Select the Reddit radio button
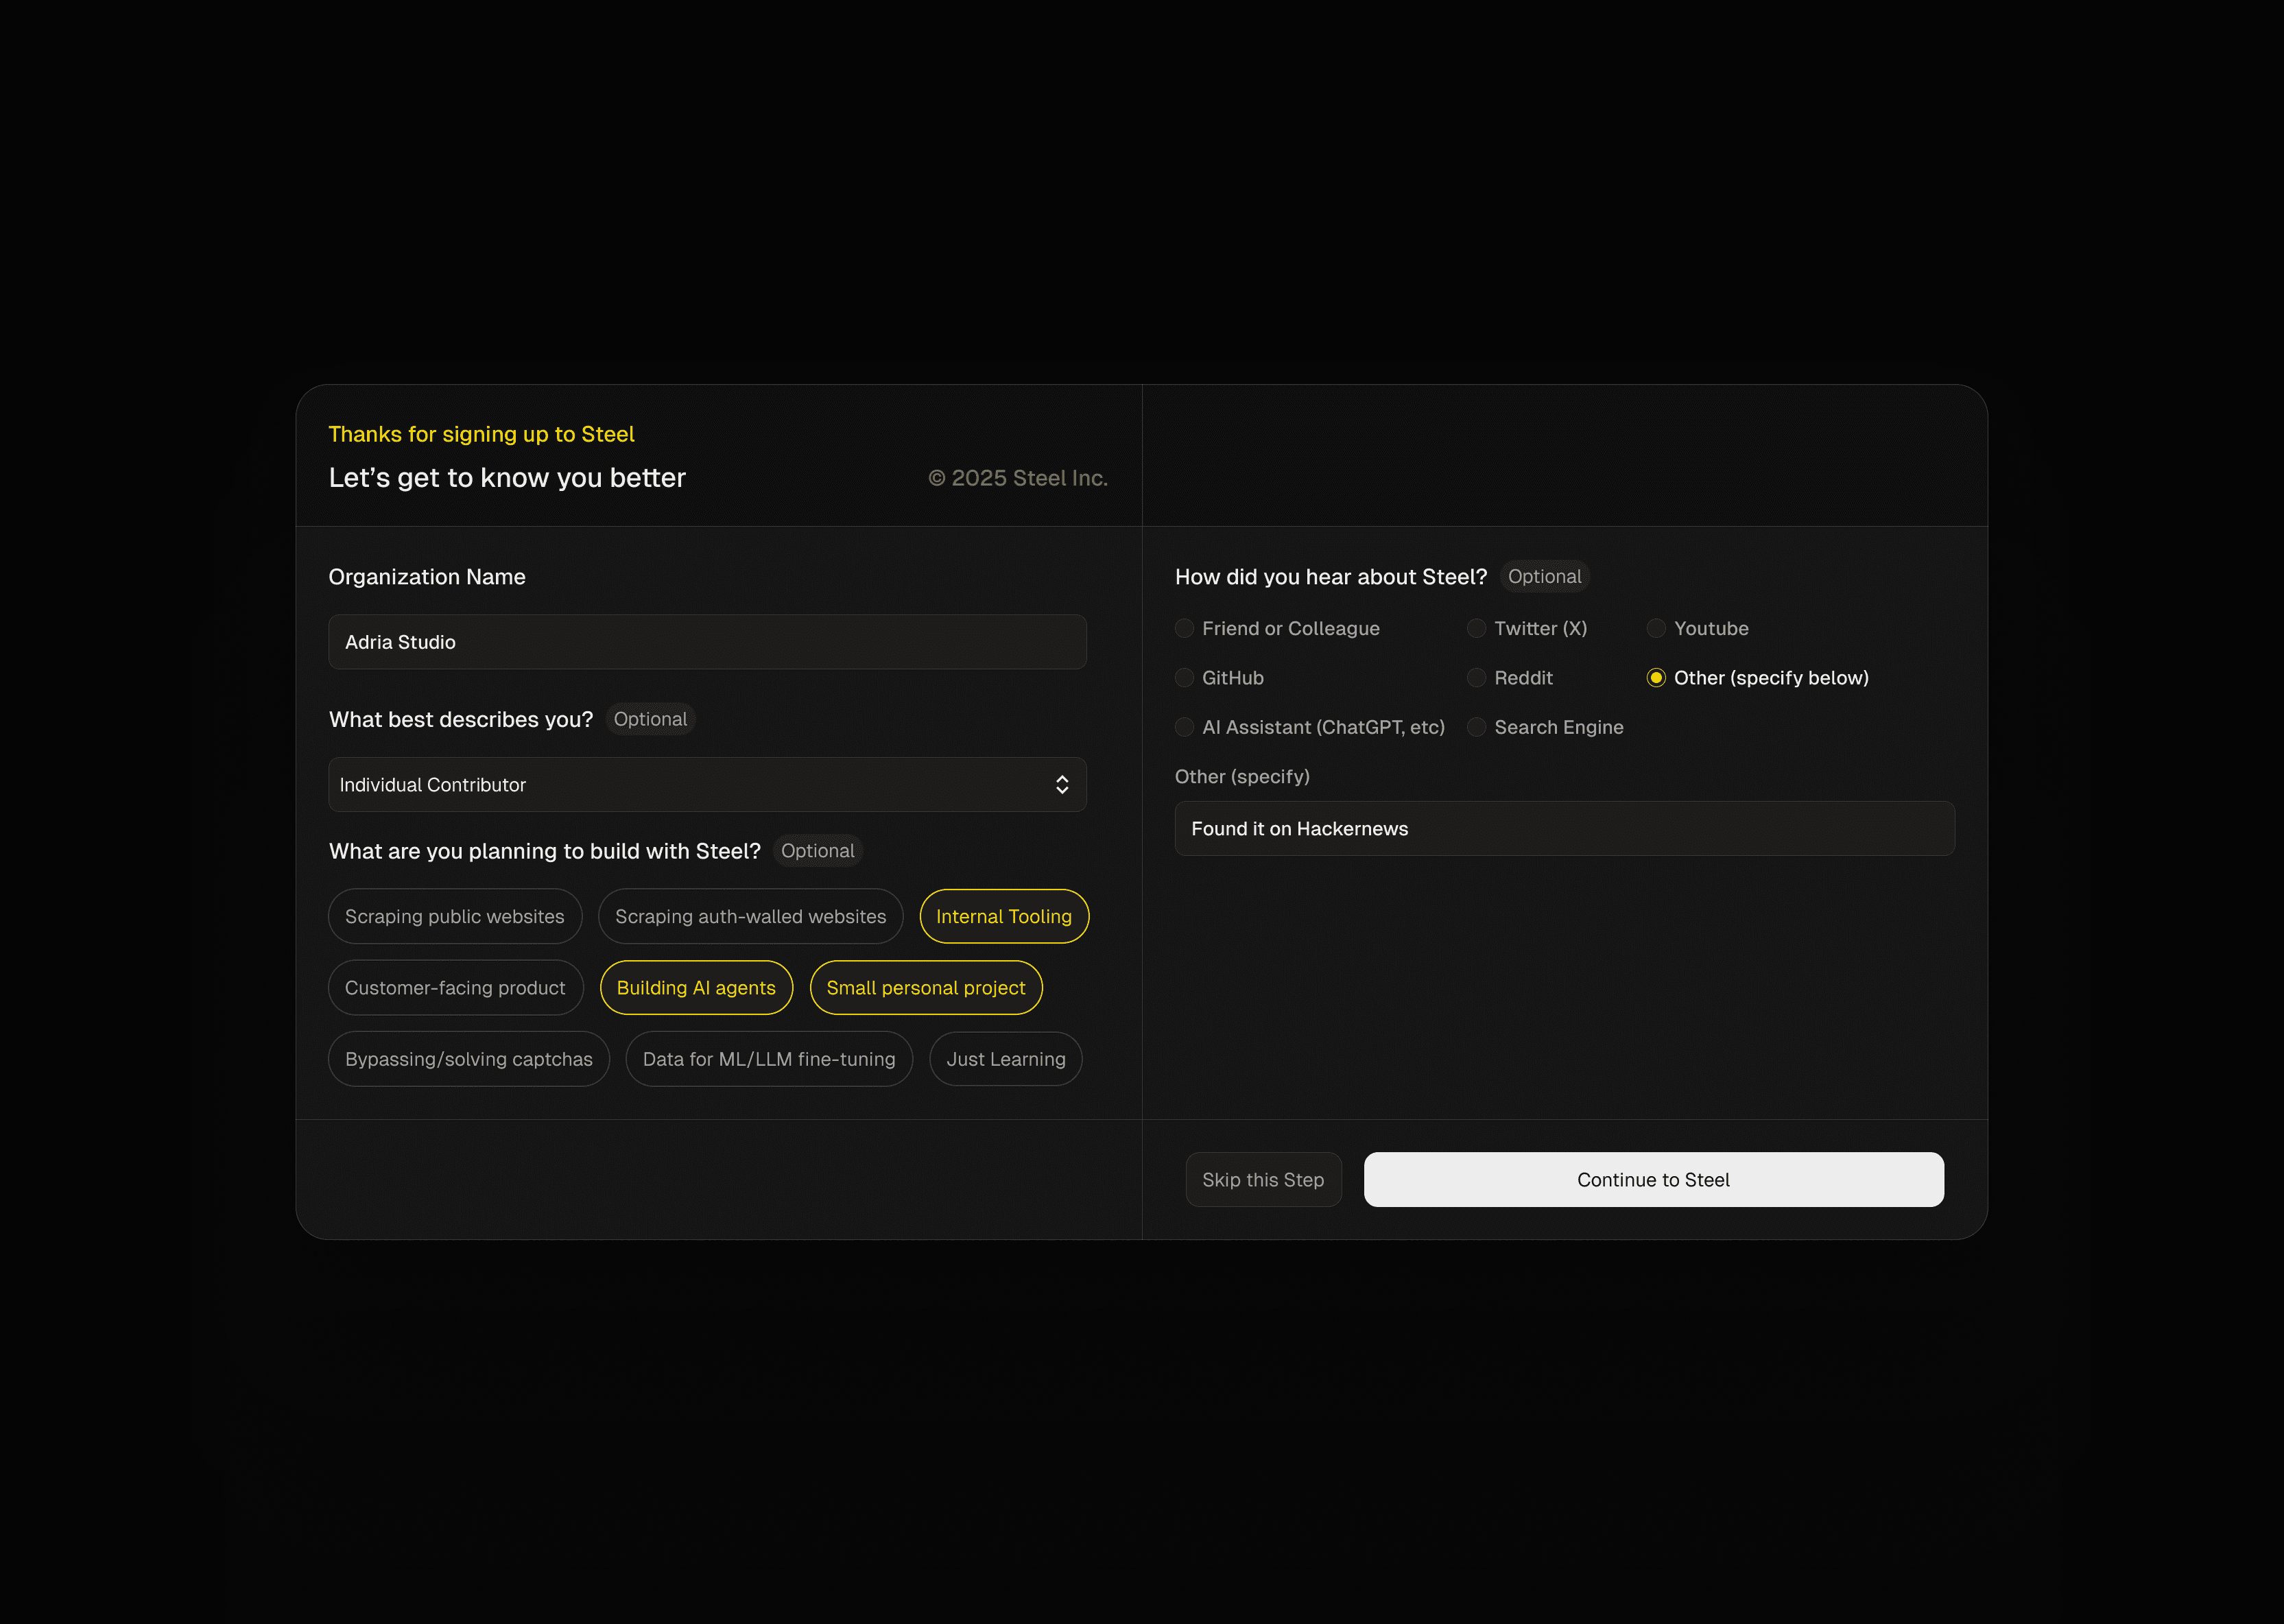Image resolution: width=2284 pixels, height=1624 pixels. (1476, 678)
